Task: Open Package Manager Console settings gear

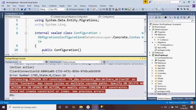Action: (x=47, y=62)
